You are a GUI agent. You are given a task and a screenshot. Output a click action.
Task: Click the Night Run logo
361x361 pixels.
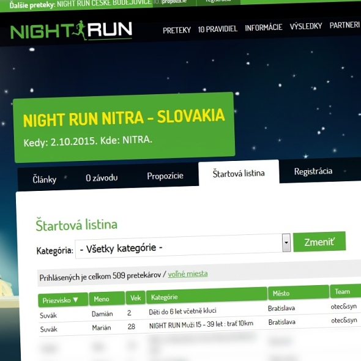[71, 31]
